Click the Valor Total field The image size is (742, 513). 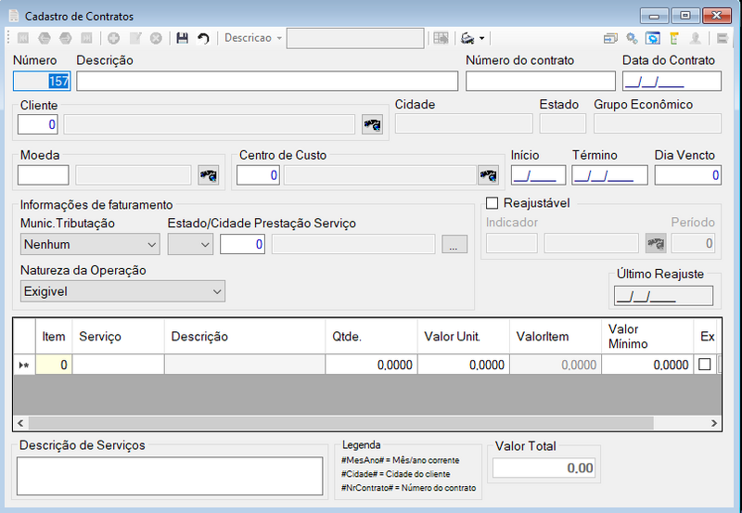click(544, 468)
